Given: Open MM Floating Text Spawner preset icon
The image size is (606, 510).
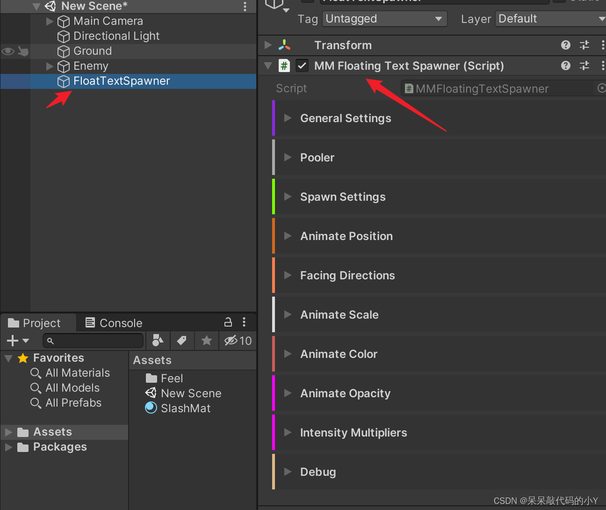Looking at the screenshot, I should [x=584, y=66].
